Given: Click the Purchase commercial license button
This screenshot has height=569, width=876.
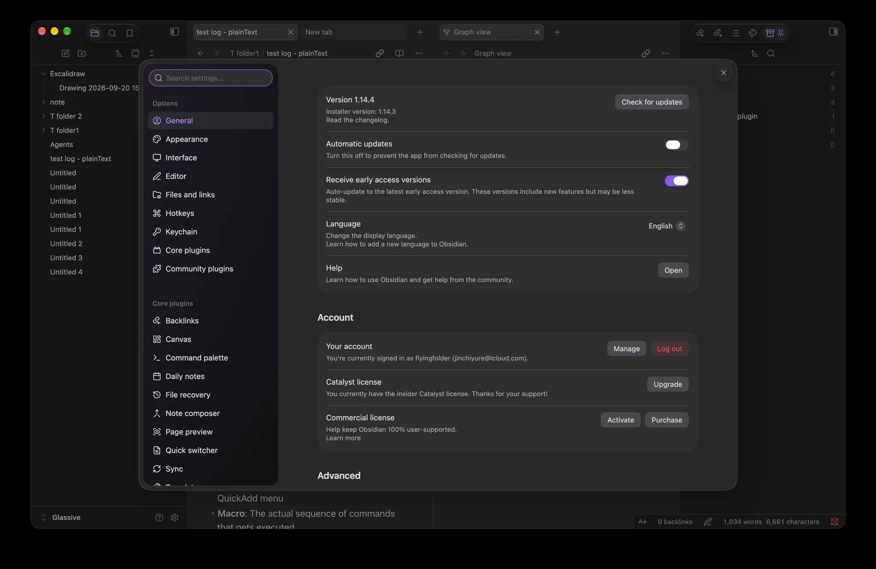Looking at the screenshot, I should tap(666, 420).
